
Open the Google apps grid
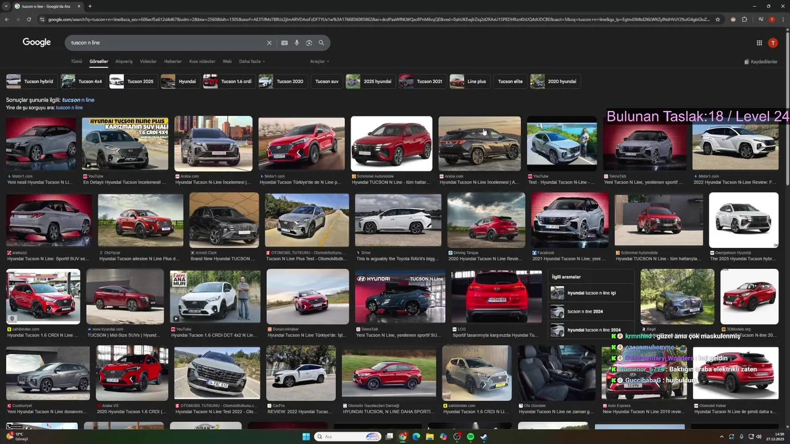pyautogui.click(x=759, y=43)
